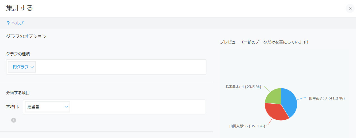Add another classification item with plus icon
Screen dimensions: 356x138
(13, 120)
